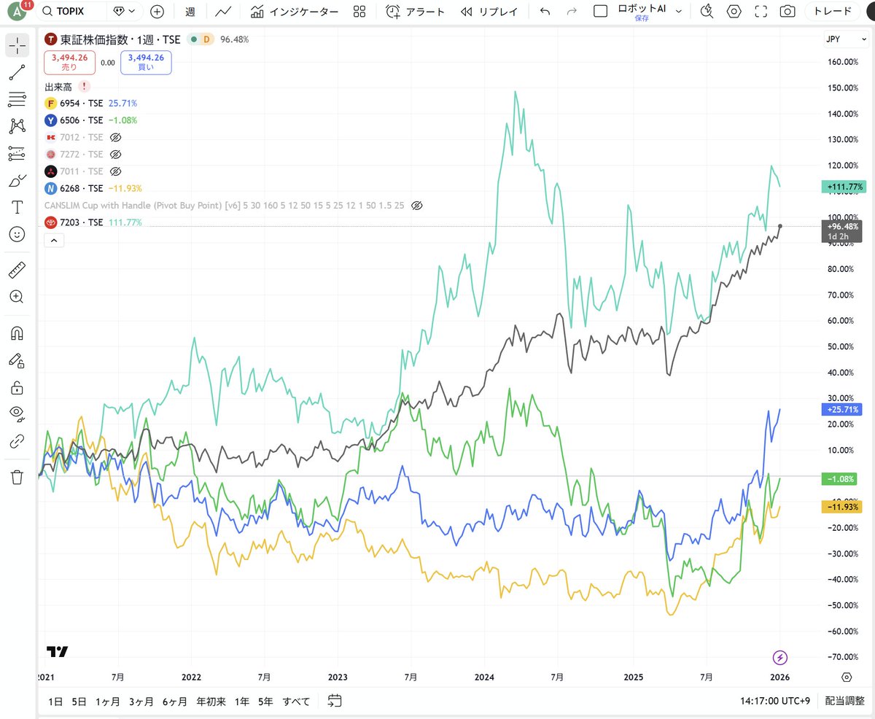Image resolution: width=875 pixels, height=719 pixels.
Task: Expand the symbol search diamond dropdown
Action: click(x=123, y=12)
